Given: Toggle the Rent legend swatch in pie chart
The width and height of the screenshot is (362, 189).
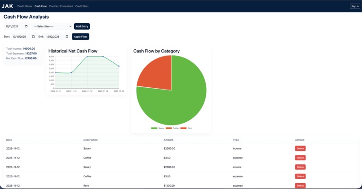Looking at the screenshot, I should [x=184, y=128].
